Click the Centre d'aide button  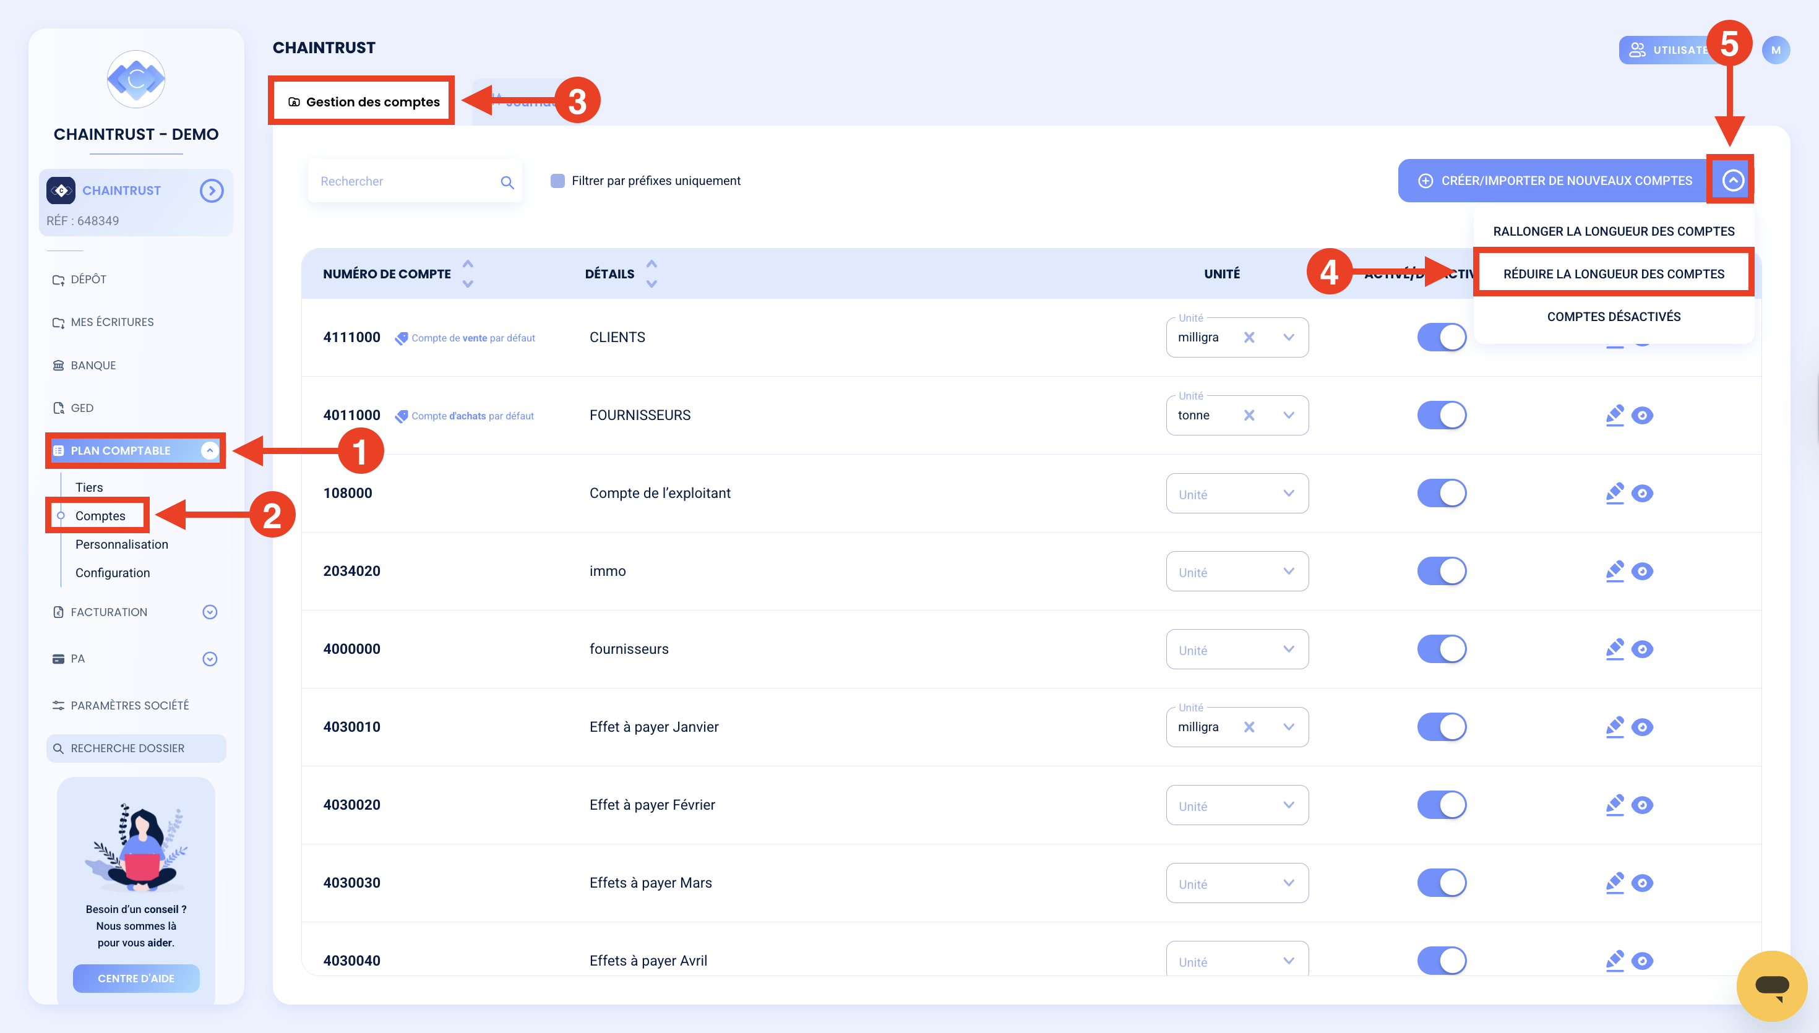[x=136, y=979]
